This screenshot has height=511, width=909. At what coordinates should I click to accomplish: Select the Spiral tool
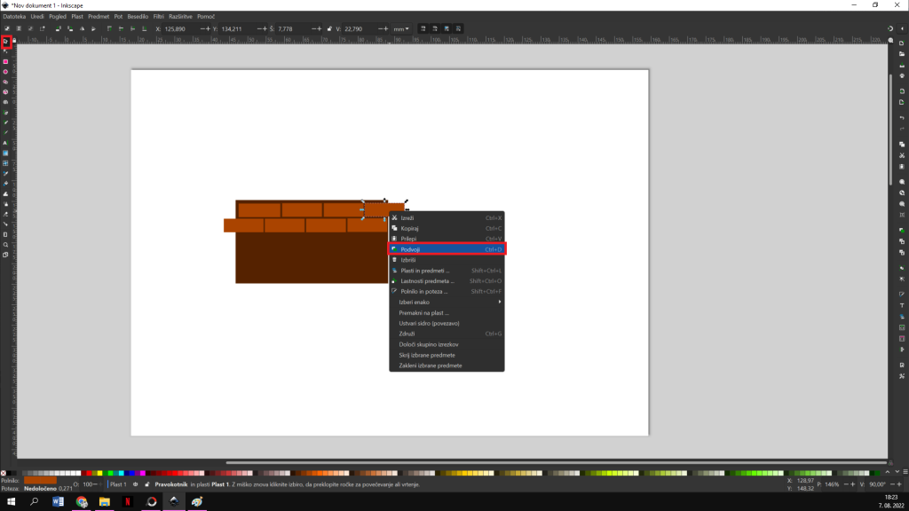pyautogui.click(x=6, y=102)
